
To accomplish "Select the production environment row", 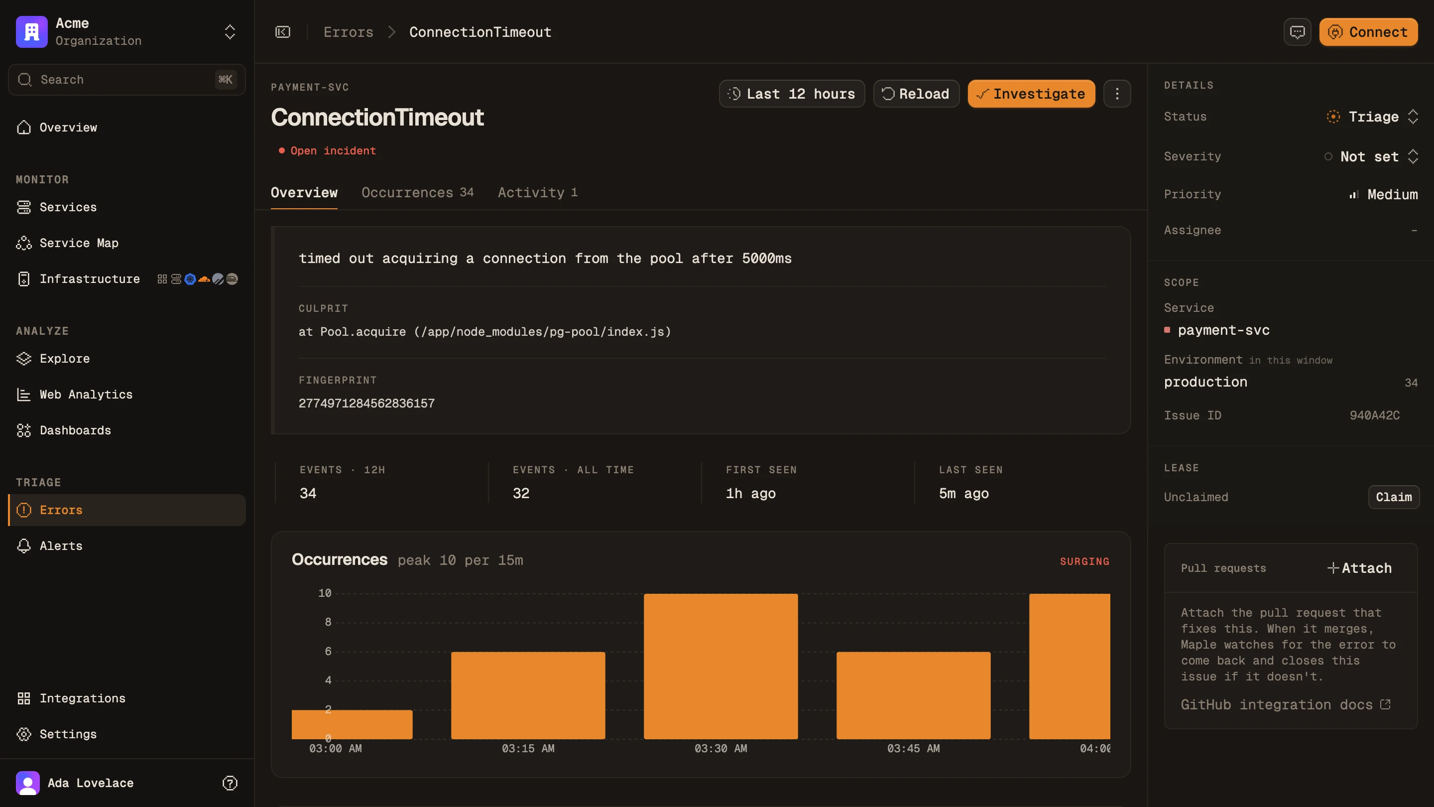I will 1291,382.
